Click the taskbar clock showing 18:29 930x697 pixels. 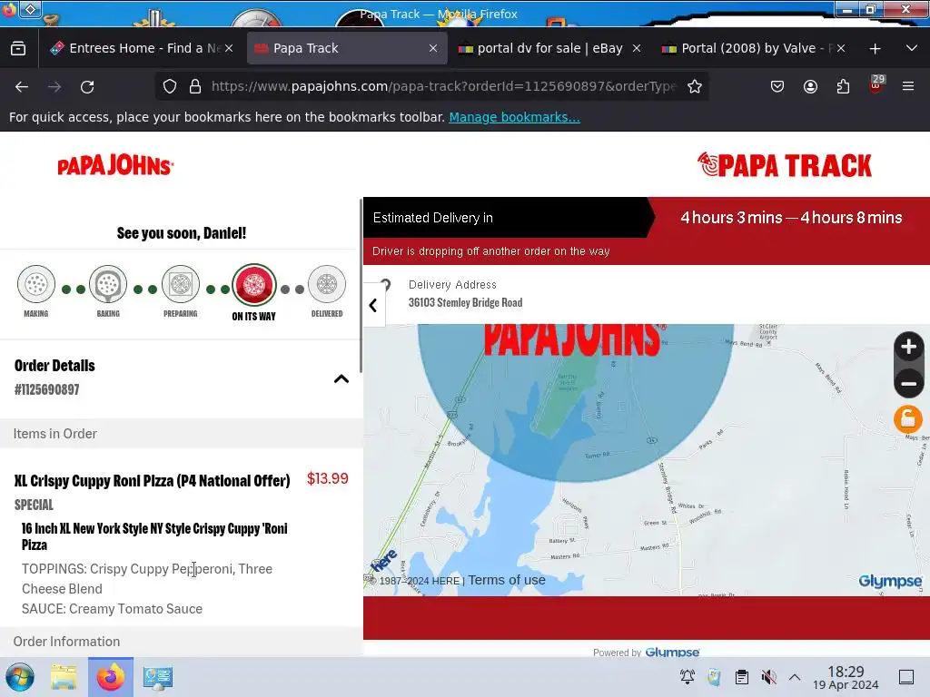[x=846, y=677]
